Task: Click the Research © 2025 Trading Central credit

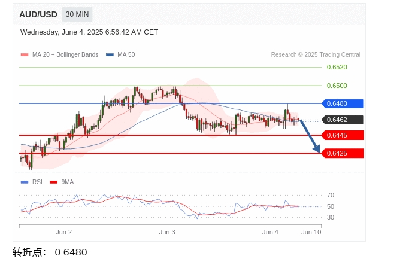Action: click(316, 54)
